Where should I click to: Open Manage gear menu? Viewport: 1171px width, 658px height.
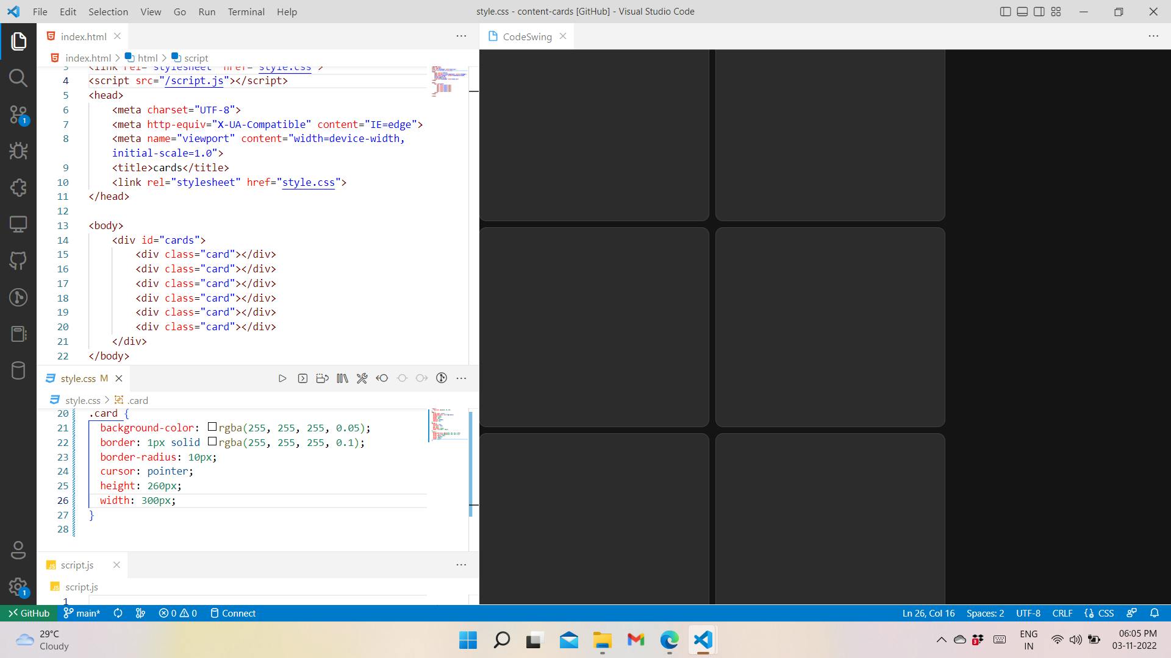point(18,587)
